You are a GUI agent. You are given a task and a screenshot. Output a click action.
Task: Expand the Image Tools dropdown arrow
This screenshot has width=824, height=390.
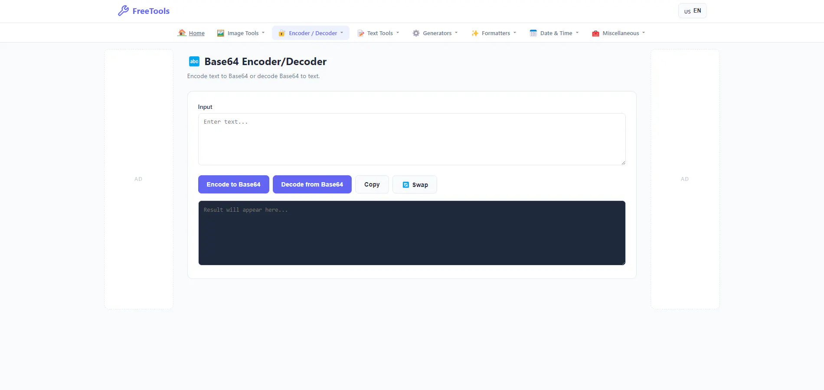[263, 33]
